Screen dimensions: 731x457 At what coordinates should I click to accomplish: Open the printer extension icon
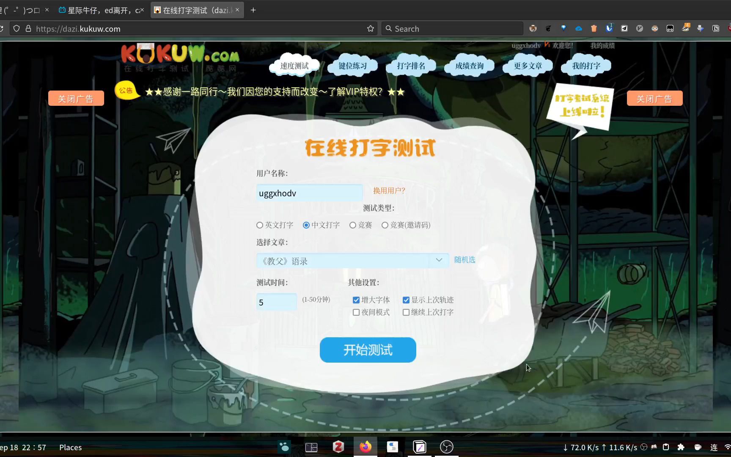pos(701,28)
